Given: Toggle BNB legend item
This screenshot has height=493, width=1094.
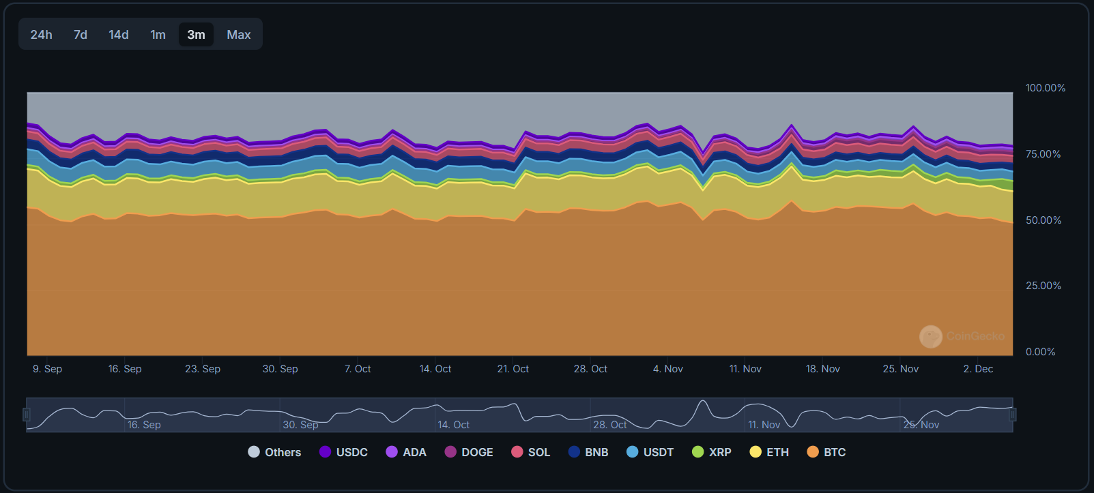Looking at the screenshot, I should pyautogui.click(x=588, y=452).
